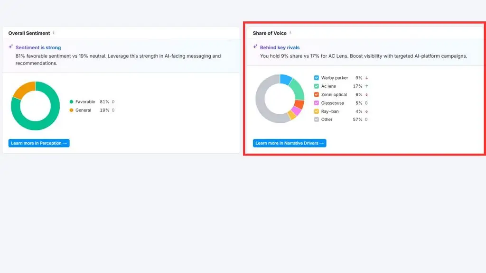Click the Zenni optical label
This screenshot has width=486, height=273.
(334, 95)
